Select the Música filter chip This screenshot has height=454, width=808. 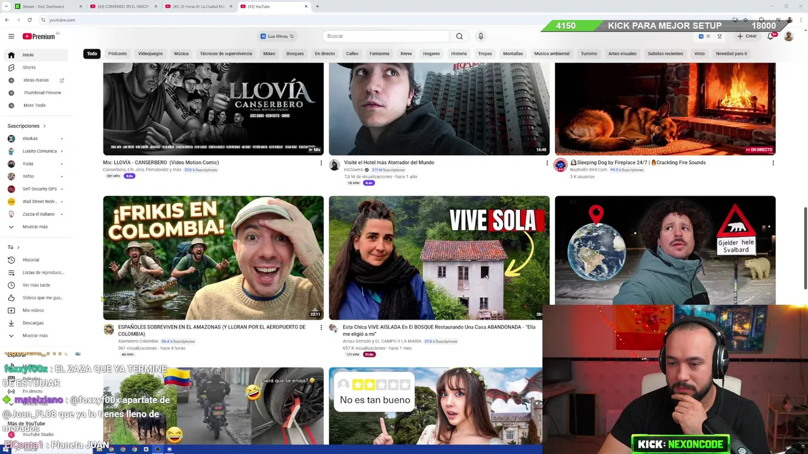(181, 54)
